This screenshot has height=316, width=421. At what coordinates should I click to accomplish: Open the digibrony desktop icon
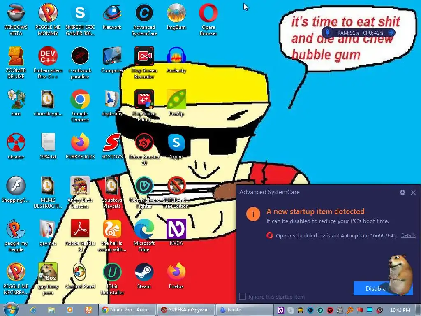[x=112, y=103]
